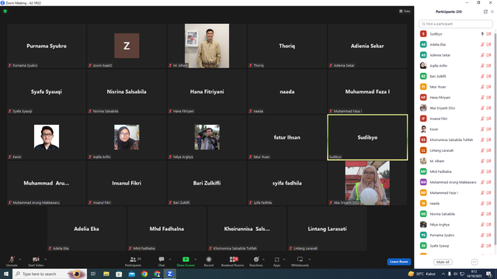
Task: Select Ikka Sriyanti DSU video tile
Action: [x=367, y=183]
